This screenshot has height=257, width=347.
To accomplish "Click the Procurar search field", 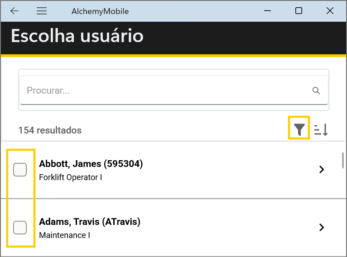I will point(163,90).
